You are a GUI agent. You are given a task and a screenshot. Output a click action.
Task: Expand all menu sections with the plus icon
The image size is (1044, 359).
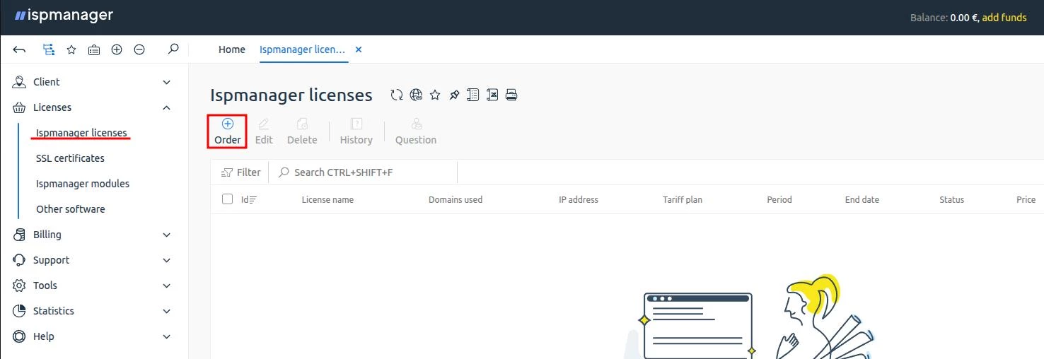coord(117,49)
